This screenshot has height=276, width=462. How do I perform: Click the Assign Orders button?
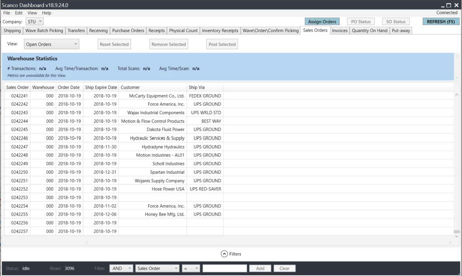coord(322,21)
